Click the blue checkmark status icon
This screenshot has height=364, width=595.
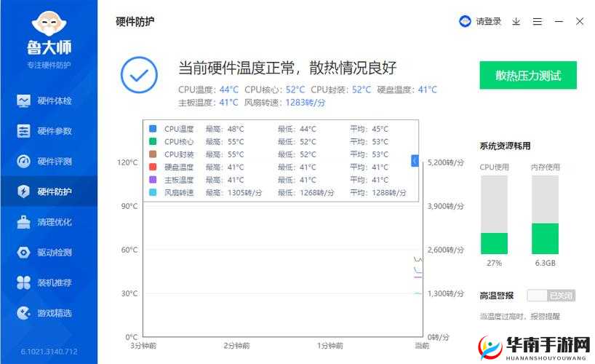coord(139,75)
